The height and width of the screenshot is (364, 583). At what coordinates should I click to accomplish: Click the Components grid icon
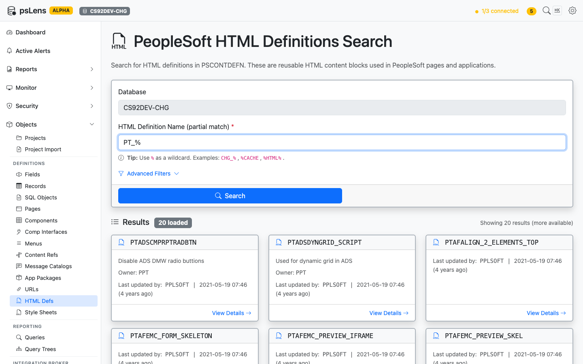[x=19, y=220]
